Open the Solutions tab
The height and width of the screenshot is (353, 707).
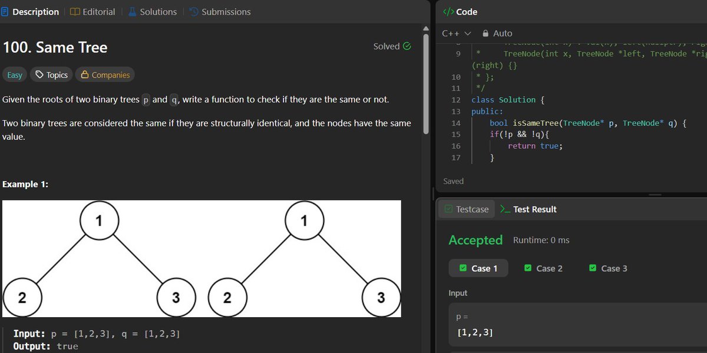tap(152, 12)
